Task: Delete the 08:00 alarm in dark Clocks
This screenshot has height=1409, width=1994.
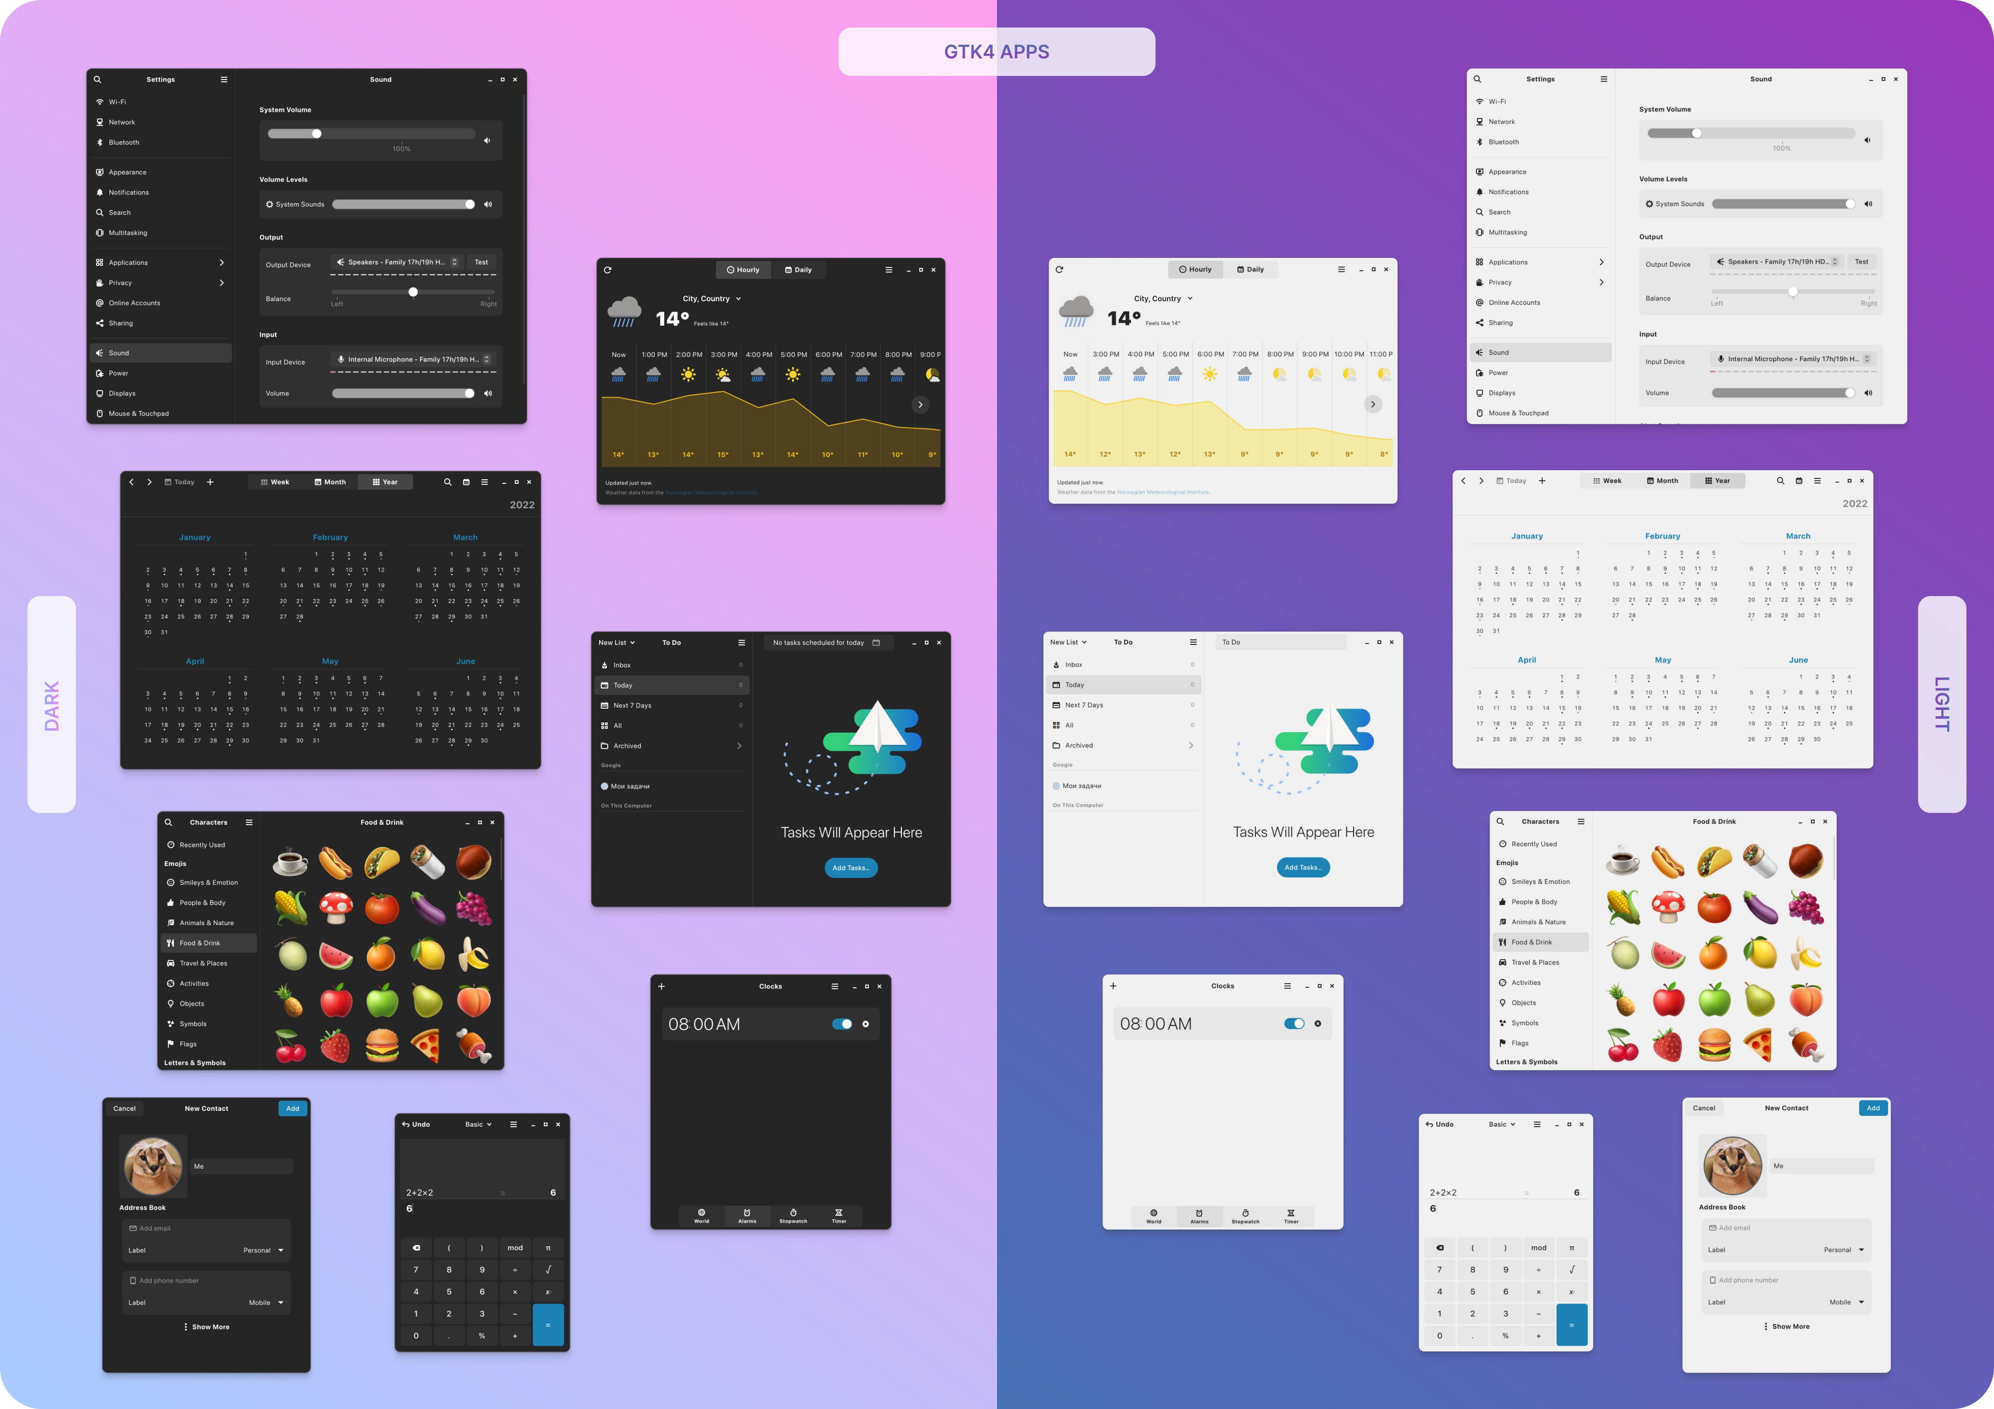Action: click(865, 1024)
